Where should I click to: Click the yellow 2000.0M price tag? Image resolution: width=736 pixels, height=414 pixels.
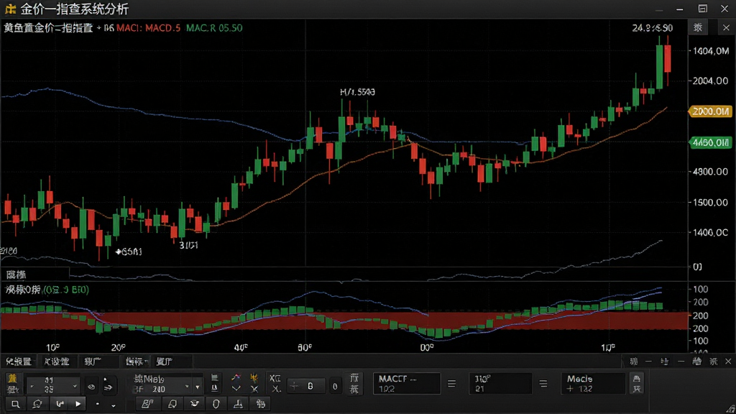click(710, 111)
